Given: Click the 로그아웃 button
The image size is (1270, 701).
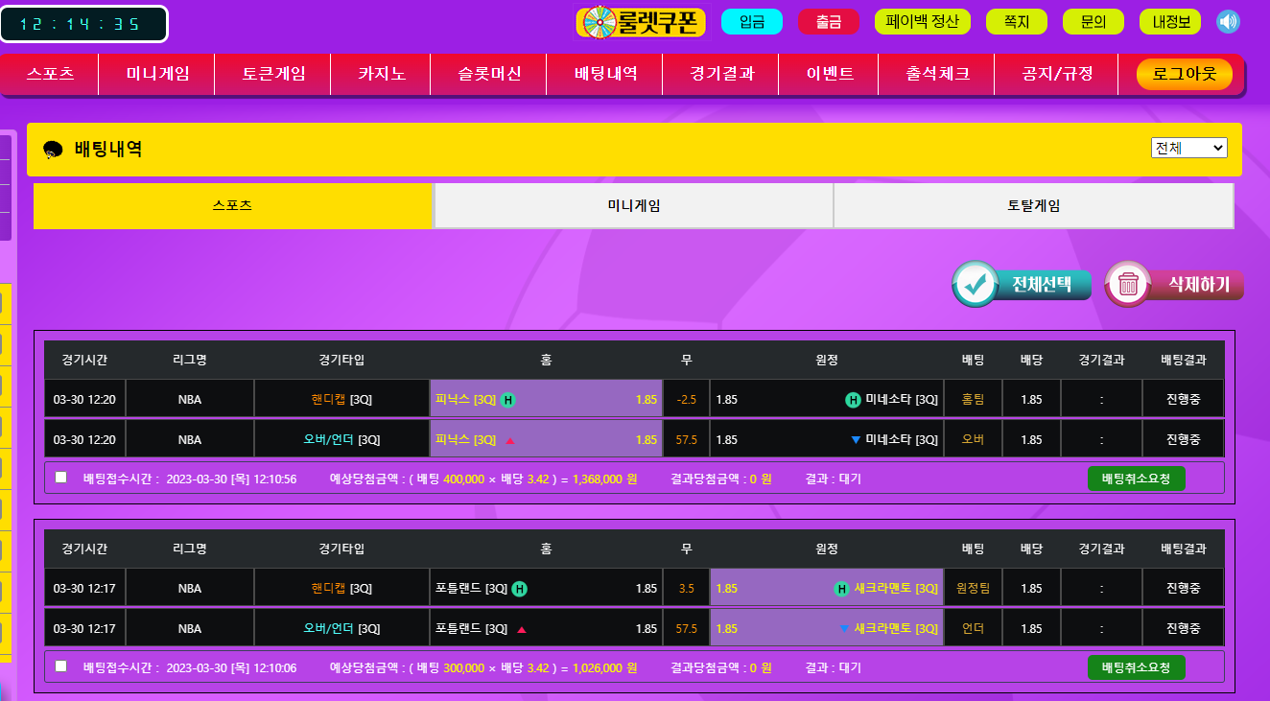Looking at the screenshot, I should [x=1184, y=74].
